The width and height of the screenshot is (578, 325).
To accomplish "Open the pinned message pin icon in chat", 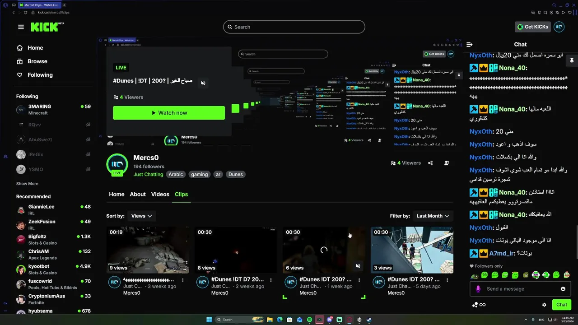I will coord(572,61).
